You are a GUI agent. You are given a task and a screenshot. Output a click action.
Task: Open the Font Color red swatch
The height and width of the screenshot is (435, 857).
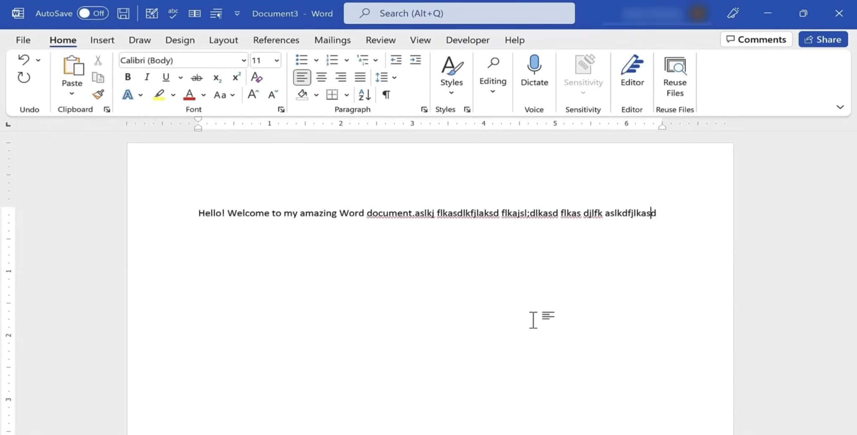[x=190, y=94]
